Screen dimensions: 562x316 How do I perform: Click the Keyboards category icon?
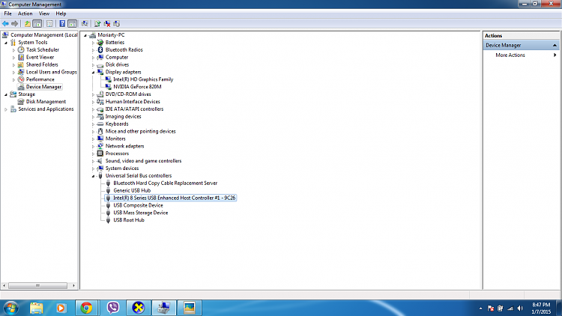coord(100,124)
